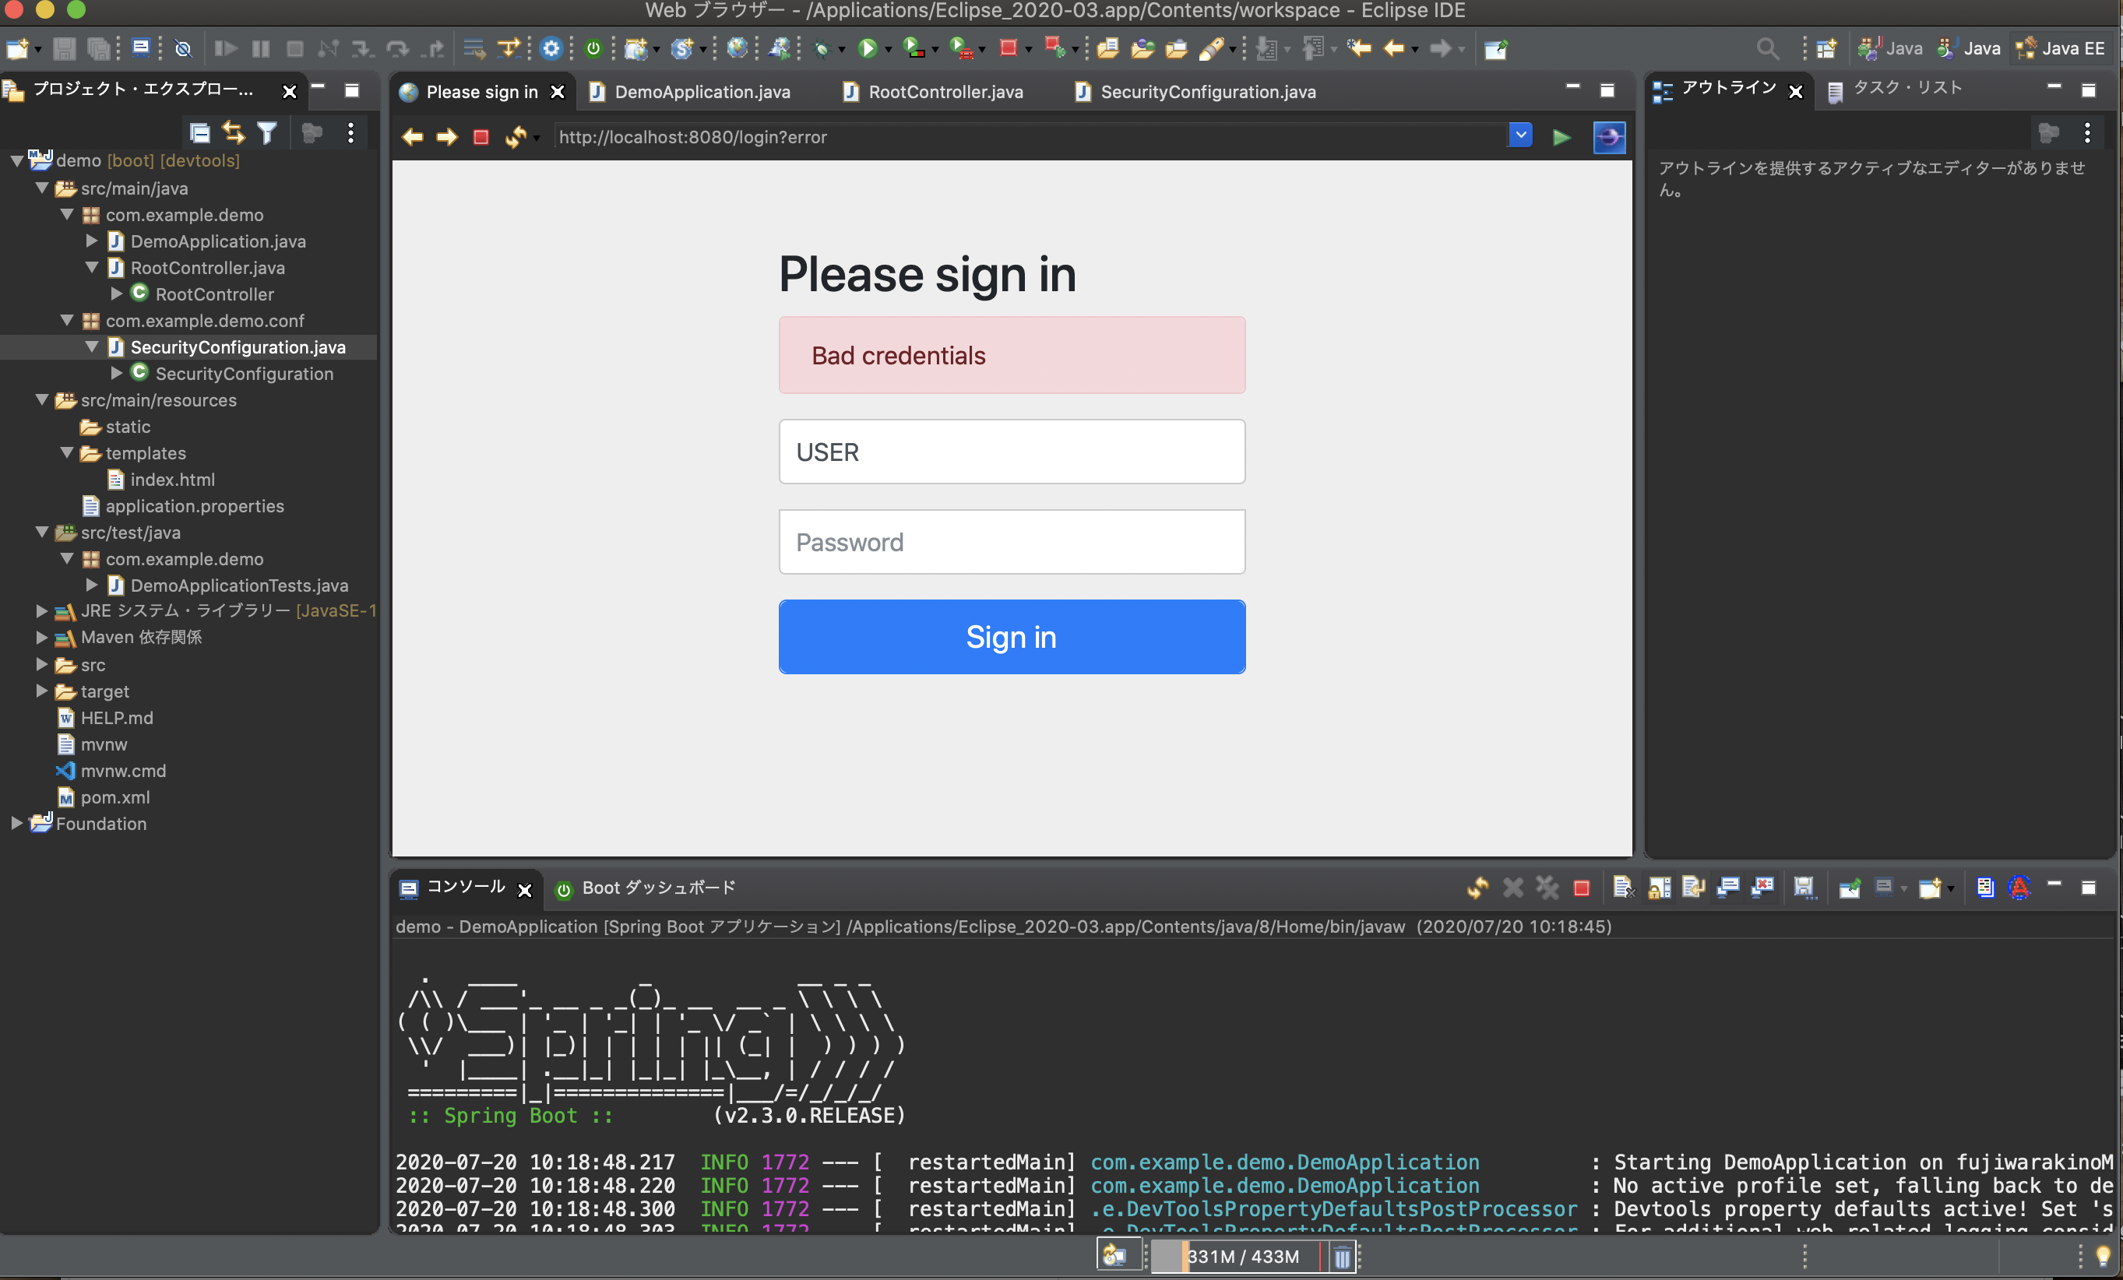Toggle the console Scroll Lock icon
The height and width of the screenshot is (1280, 2123).
point(1660,888)
